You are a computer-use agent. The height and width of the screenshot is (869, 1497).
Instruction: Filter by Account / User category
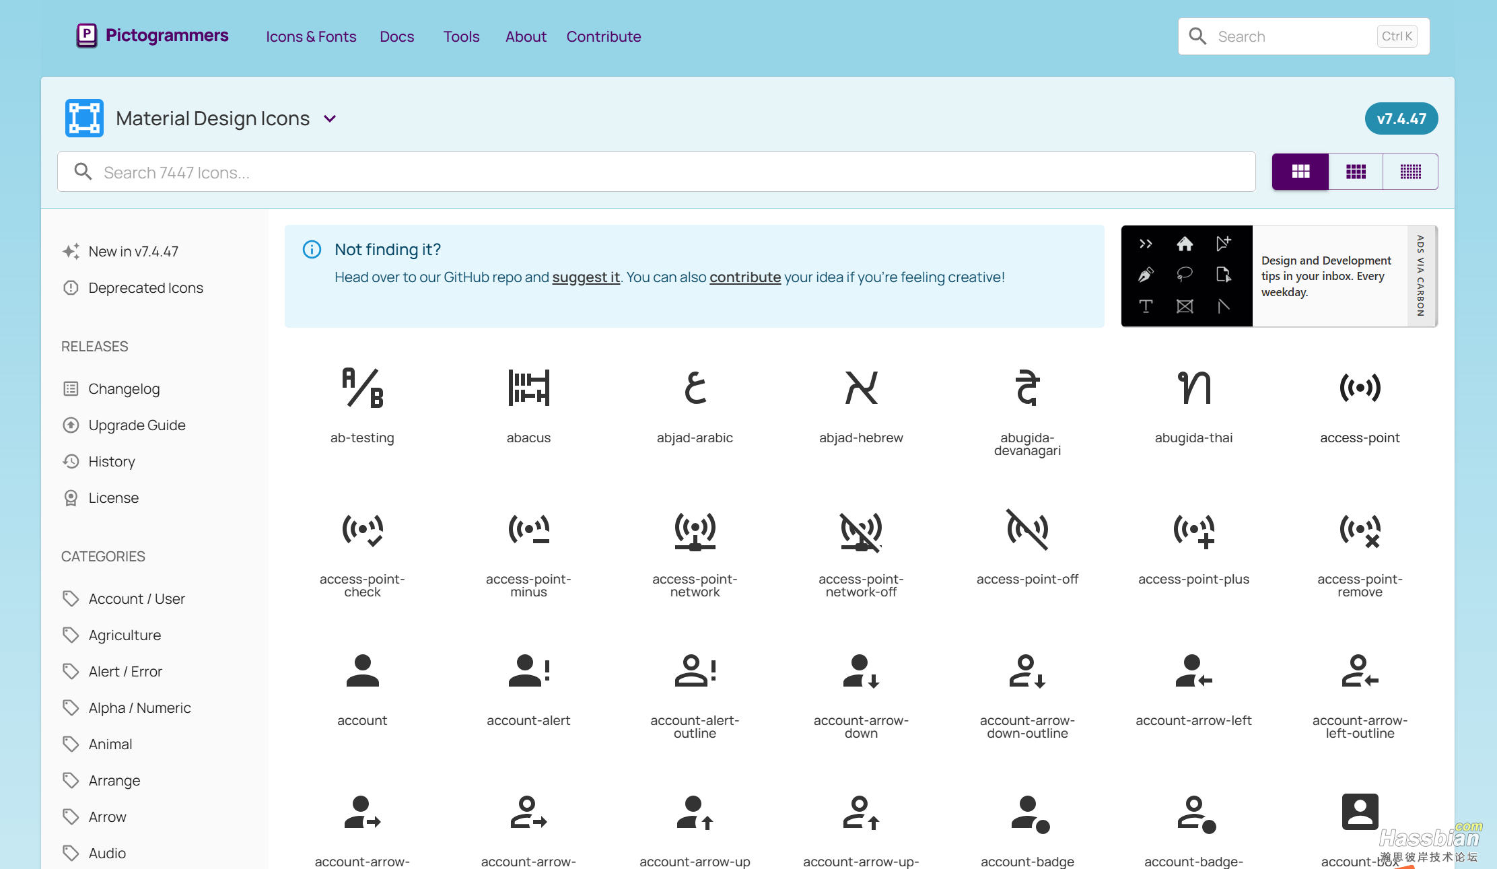124,598
